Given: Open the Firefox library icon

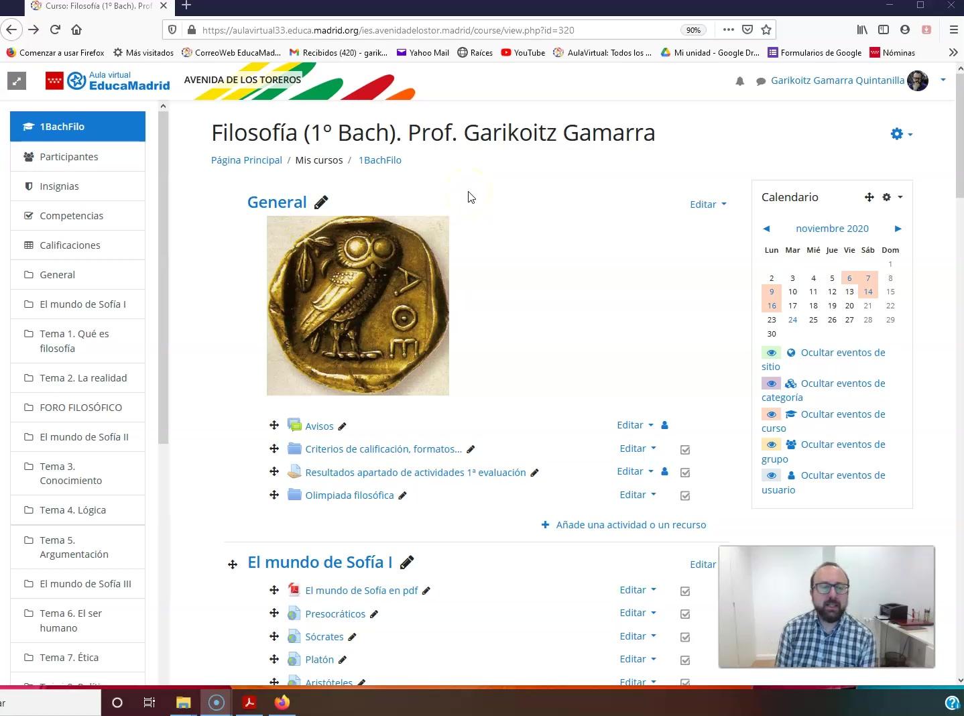Looking at the screenshot, I should point(862,29).
